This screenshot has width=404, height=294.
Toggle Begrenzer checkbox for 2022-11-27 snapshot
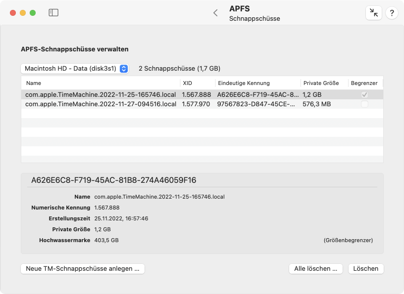tap(364, 104)
